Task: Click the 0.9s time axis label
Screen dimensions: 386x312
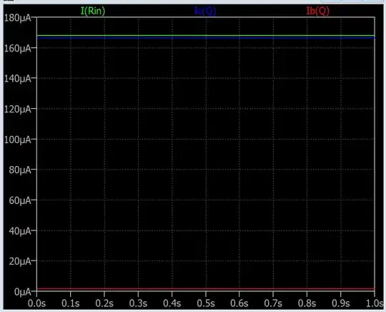Action: (x=341, y=303)
